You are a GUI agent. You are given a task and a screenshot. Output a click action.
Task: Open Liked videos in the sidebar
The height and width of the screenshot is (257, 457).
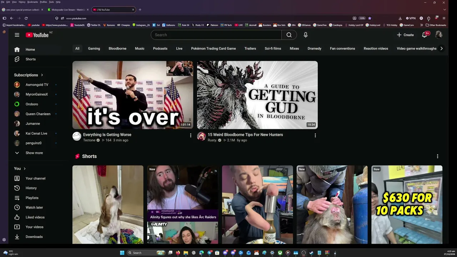point(35,217)
